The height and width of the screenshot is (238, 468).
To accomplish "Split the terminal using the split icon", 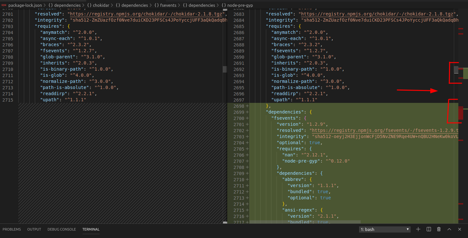I will (429, 229).
